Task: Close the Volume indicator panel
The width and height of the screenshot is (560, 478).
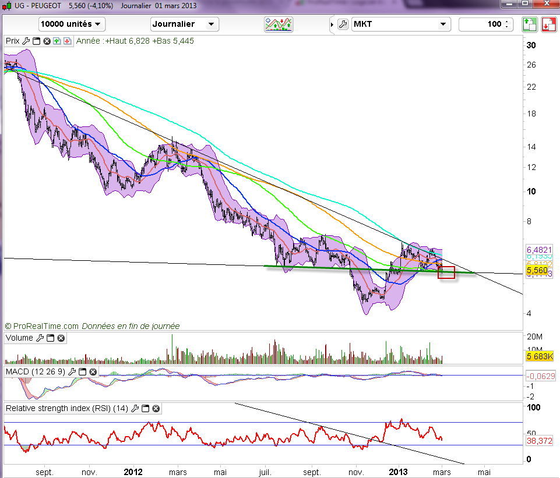Action: click(61, 338)
